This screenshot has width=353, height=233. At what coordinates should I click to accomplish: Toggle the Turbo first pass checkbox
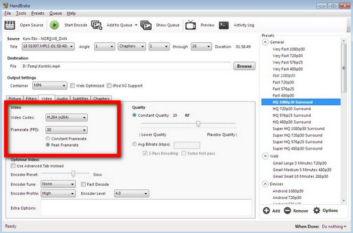(184, 153)
